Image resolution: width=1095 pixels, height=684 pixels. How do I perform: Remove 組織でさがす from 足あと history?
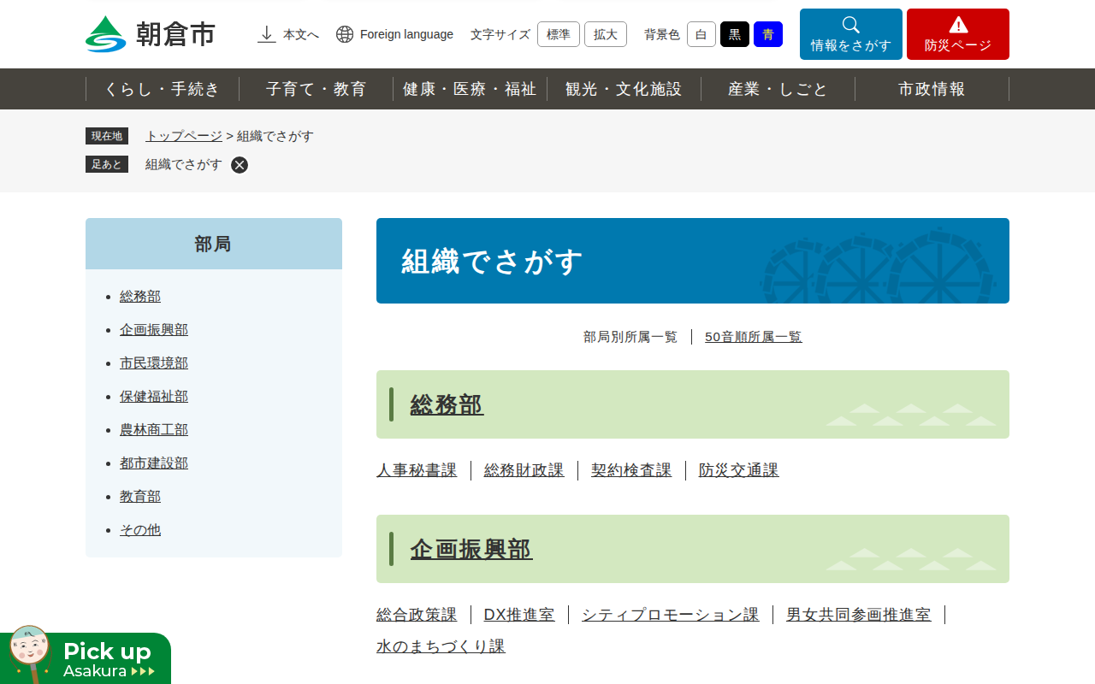[239, 164]
